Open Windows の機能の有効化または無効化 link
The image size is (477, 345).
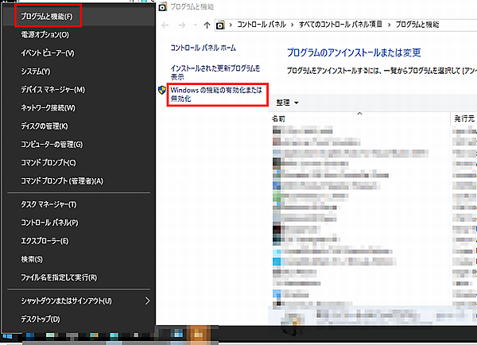(216, 94)
